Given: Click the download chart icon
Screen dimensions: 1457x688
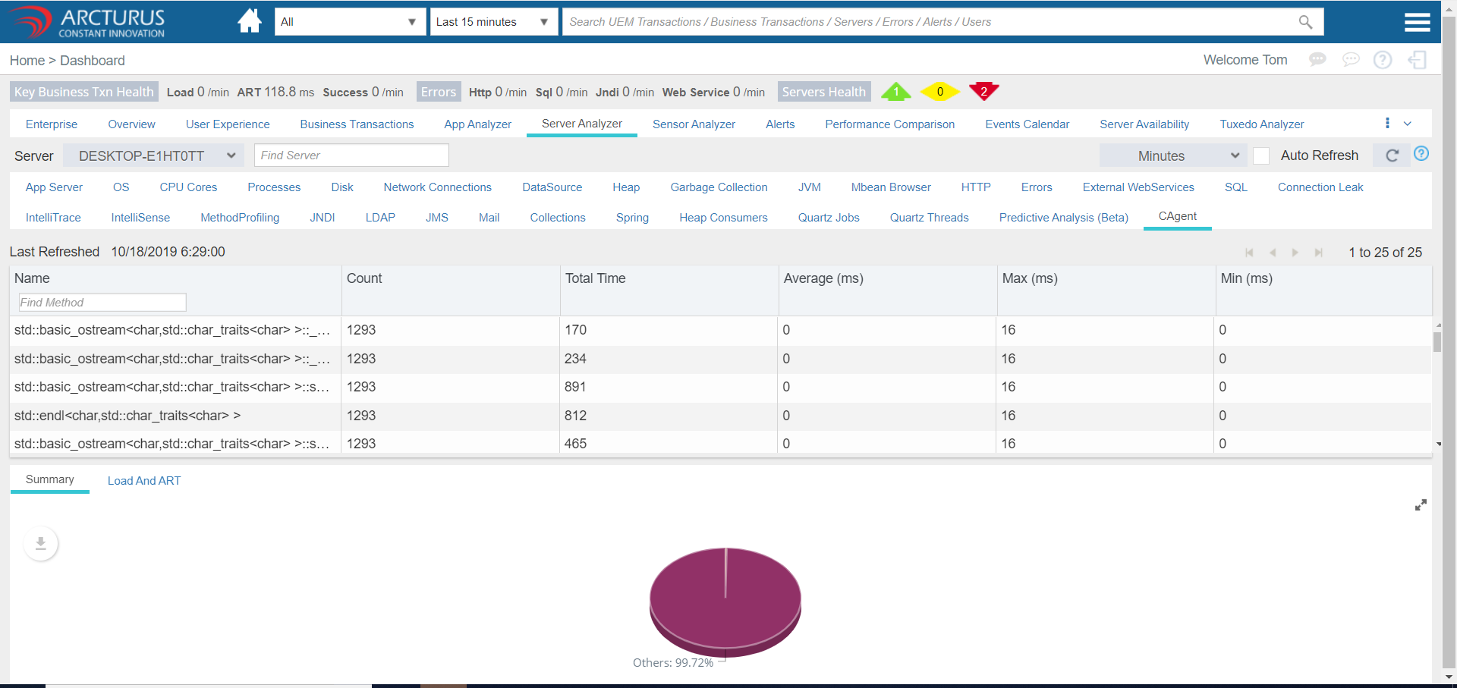Looking at the screenshot, I should click(x=41, y=544).
